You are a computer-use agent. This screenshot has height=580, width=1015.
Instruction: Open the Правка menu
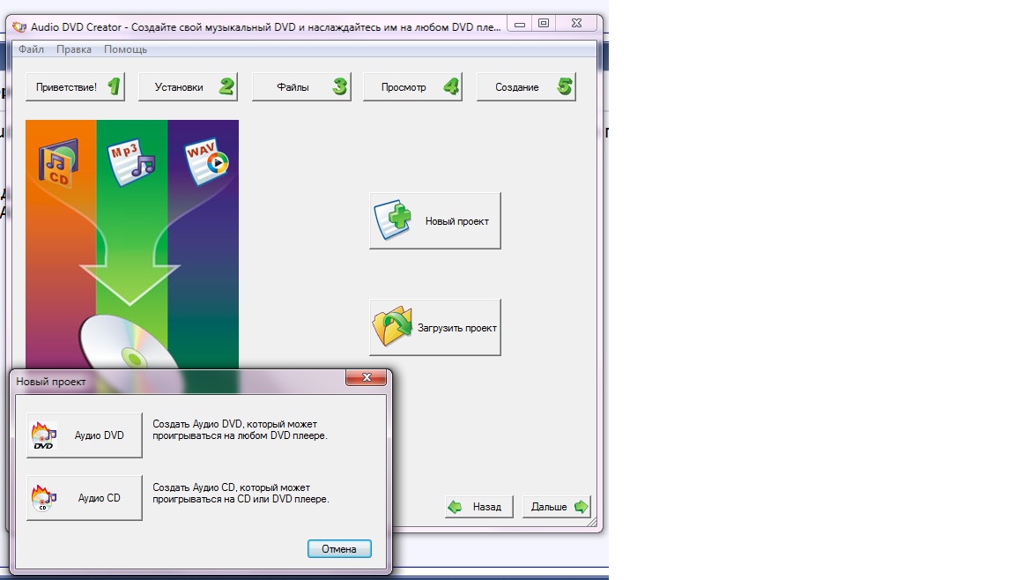pos(74,49)
